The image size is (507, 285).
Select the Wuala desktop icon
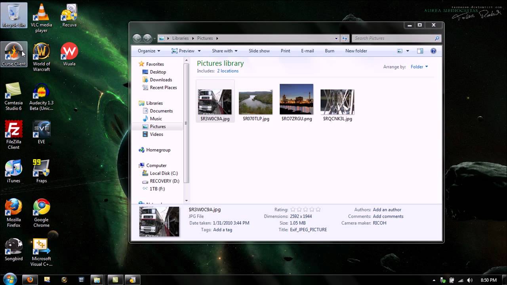pyautogui.click(x=69, y=54)
